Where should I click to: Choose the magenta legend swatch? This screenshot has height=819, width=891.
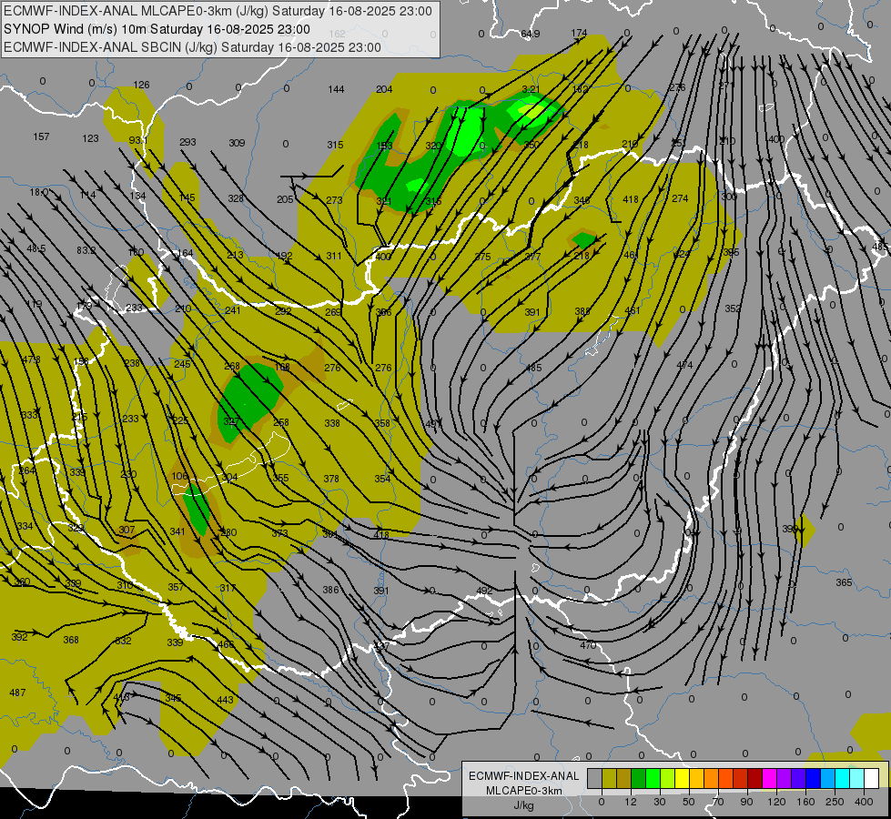(x=770, y=779)
